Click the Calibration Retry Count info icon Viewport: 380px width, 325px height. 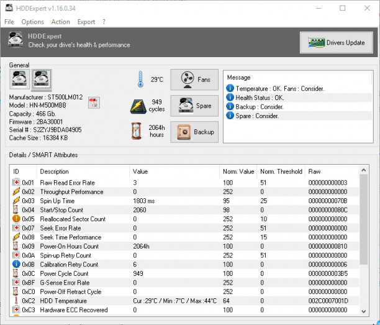coord(16,264)
